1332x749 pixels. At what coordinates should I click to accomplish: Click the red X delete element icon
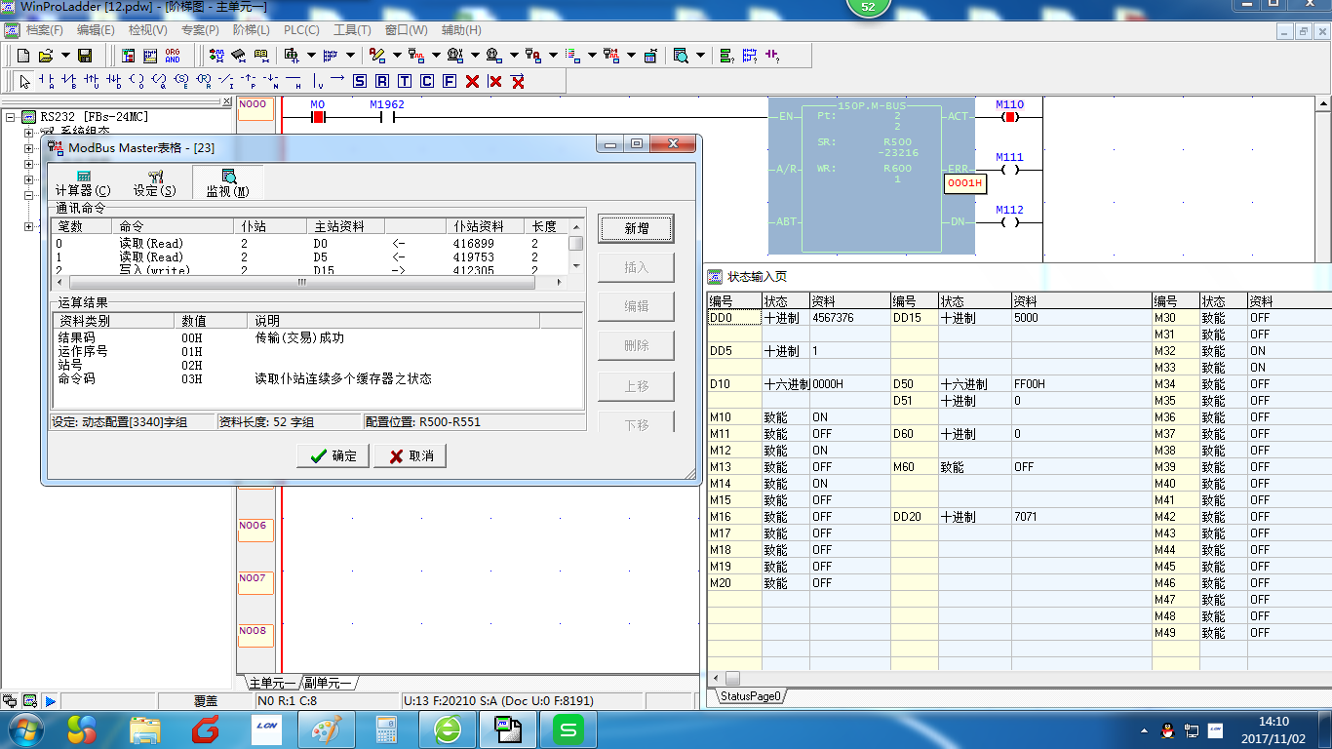(473, 81)
